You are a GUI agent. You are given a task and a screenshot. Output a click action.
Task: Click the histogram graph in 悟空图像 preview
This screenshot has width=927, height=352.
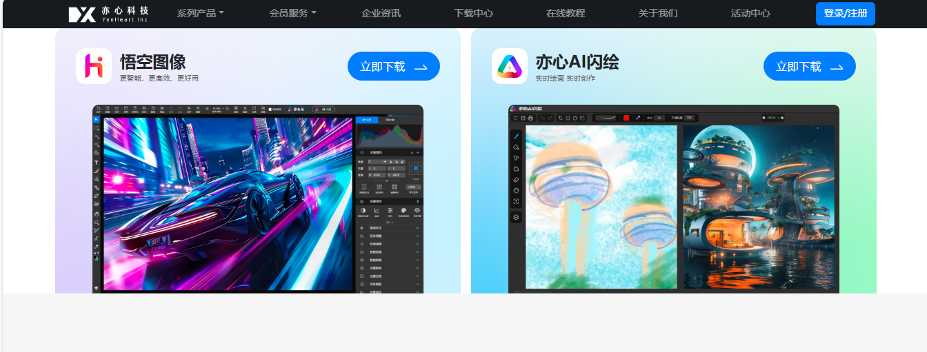pyautogui.click(x=389, y=136)
